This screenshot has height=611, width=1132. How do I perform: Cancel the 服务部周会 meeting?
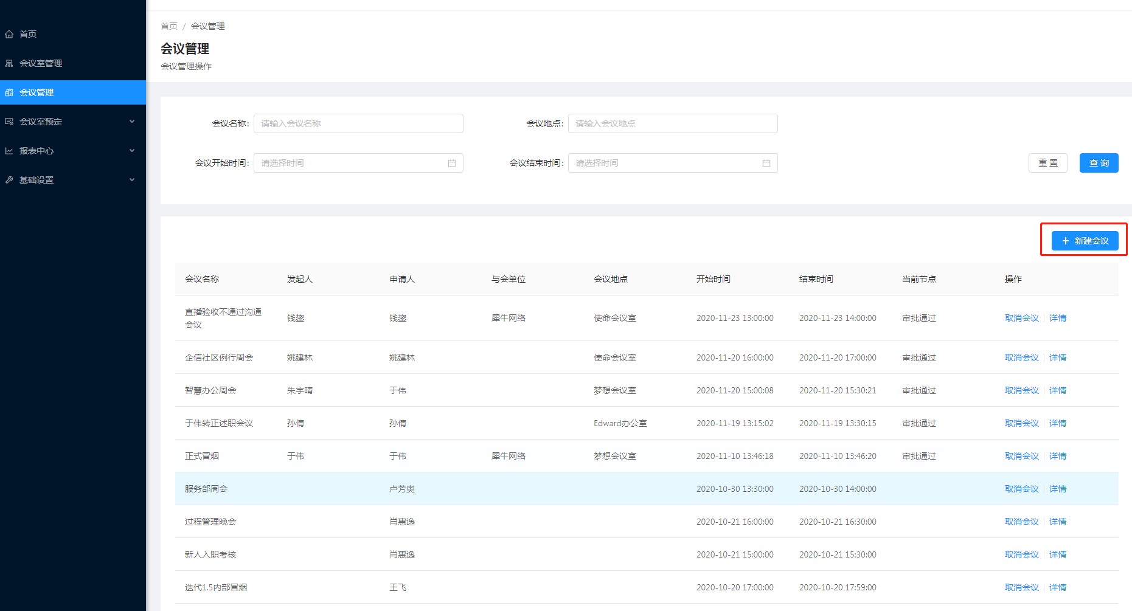click(1022, 489)
